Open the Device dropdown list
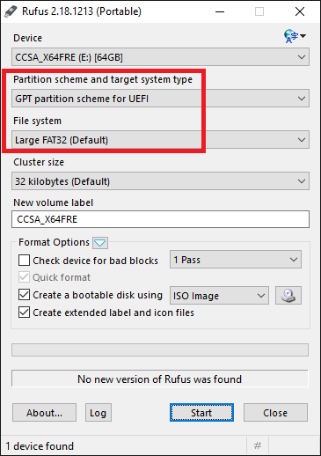The height and width of the screenshot is (456, 321). click(160, 57)
